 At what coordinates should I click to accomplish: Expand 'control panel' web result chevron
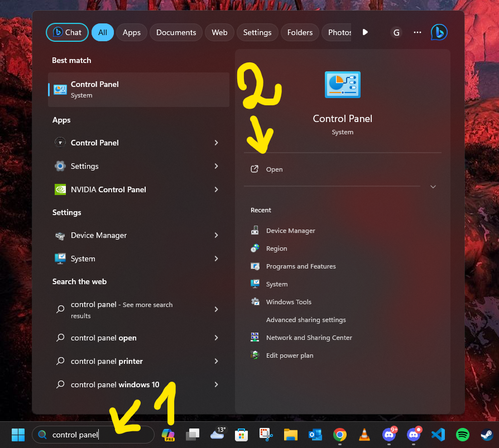(x=216, y=309)
